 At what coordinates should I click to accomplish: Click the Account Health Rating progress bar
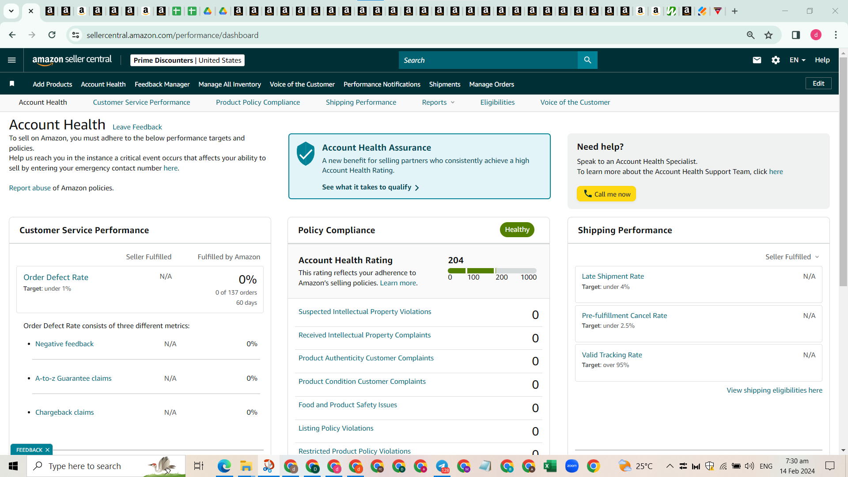(492, 271)
